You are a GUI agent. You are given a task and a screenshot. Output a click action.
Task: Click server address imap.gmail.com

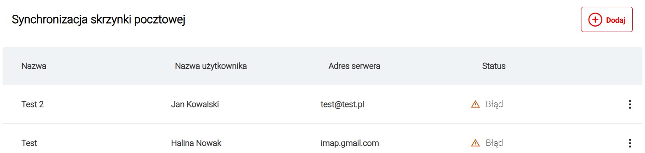350,143
